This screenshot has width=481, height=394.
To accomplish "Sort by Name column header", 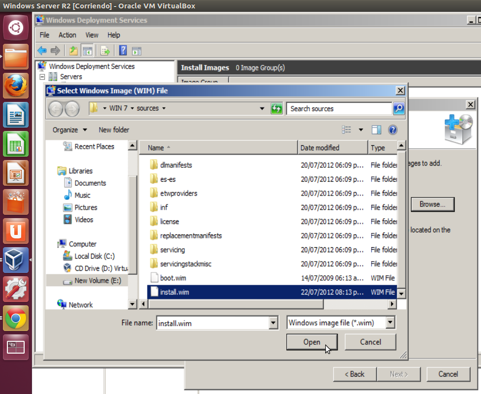I will click(218, 148).
